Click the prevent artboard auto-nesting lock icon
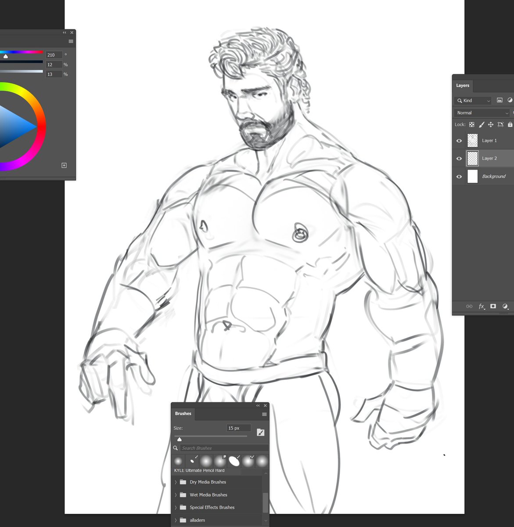The width and height of the screenshot is (514, 527). coord(500,125)
